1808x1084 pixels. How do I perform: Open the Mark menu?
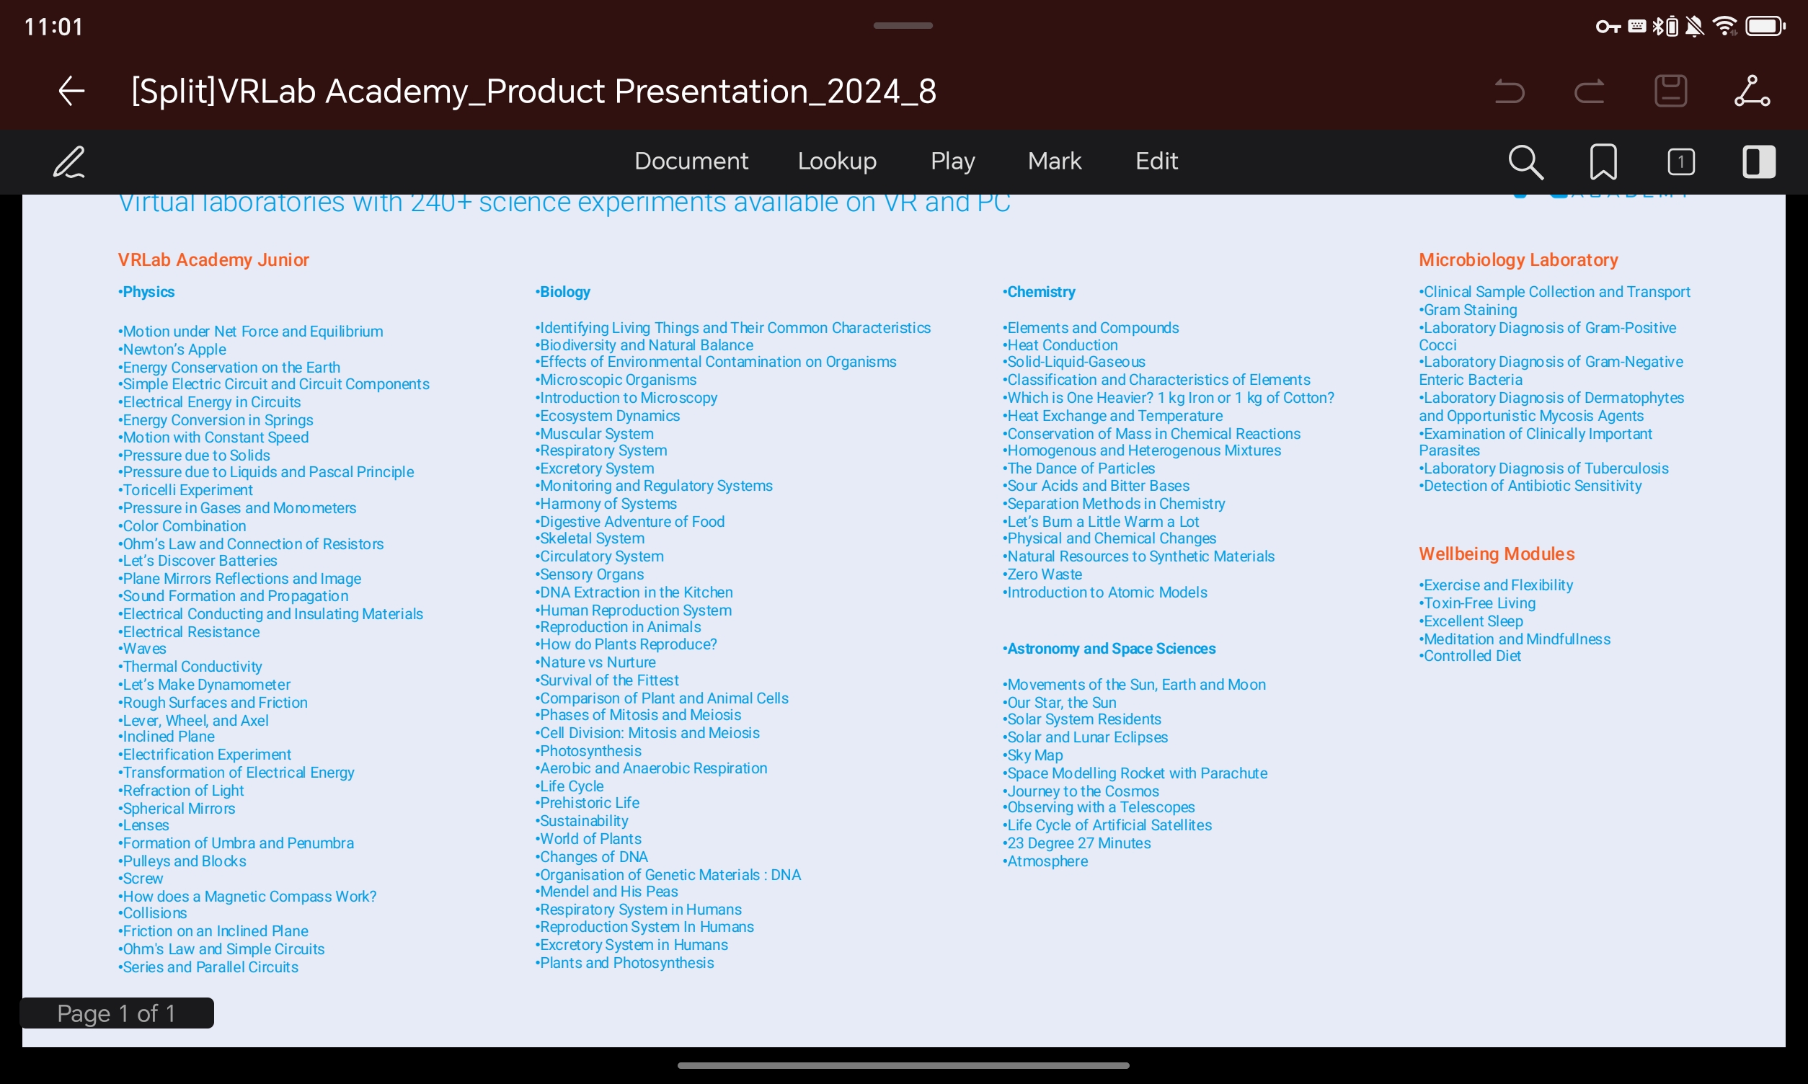1053,161
